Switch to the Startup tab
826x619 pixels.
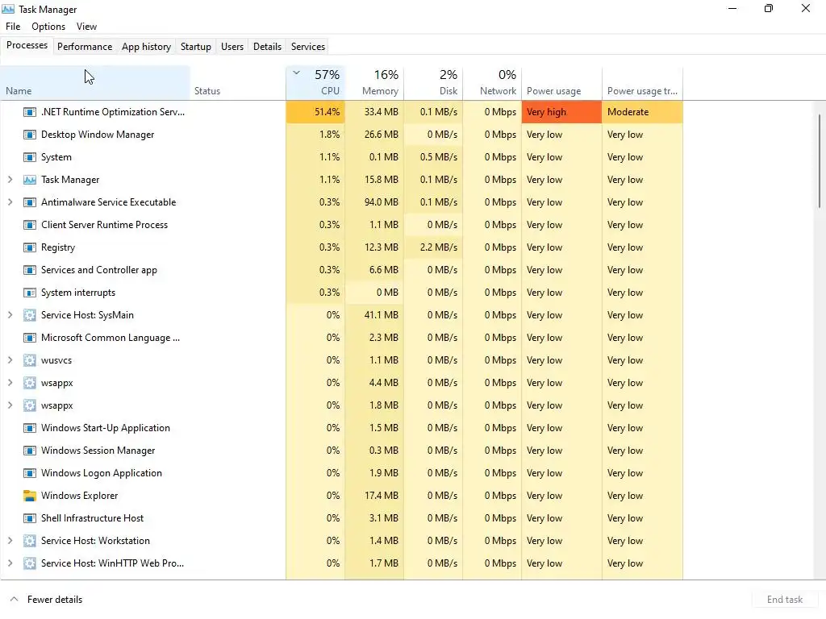click(x=196, y=46)
